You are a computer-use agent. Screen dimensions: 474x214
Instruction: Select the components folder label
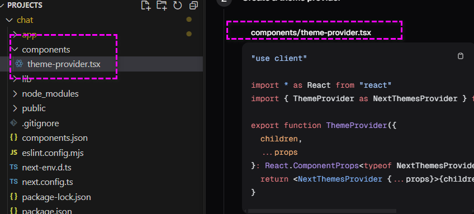click(x=46, y=50)
